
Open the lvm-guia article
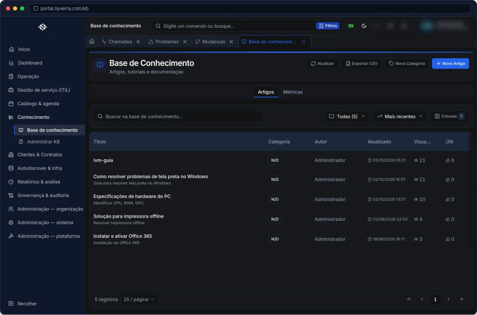coord(103,160)
